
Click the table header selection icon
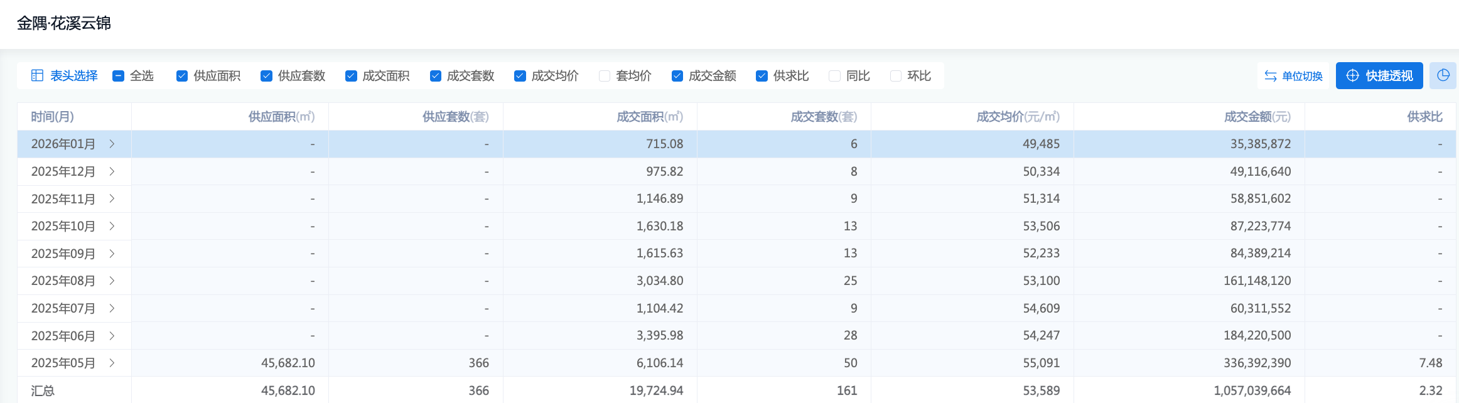37,76
